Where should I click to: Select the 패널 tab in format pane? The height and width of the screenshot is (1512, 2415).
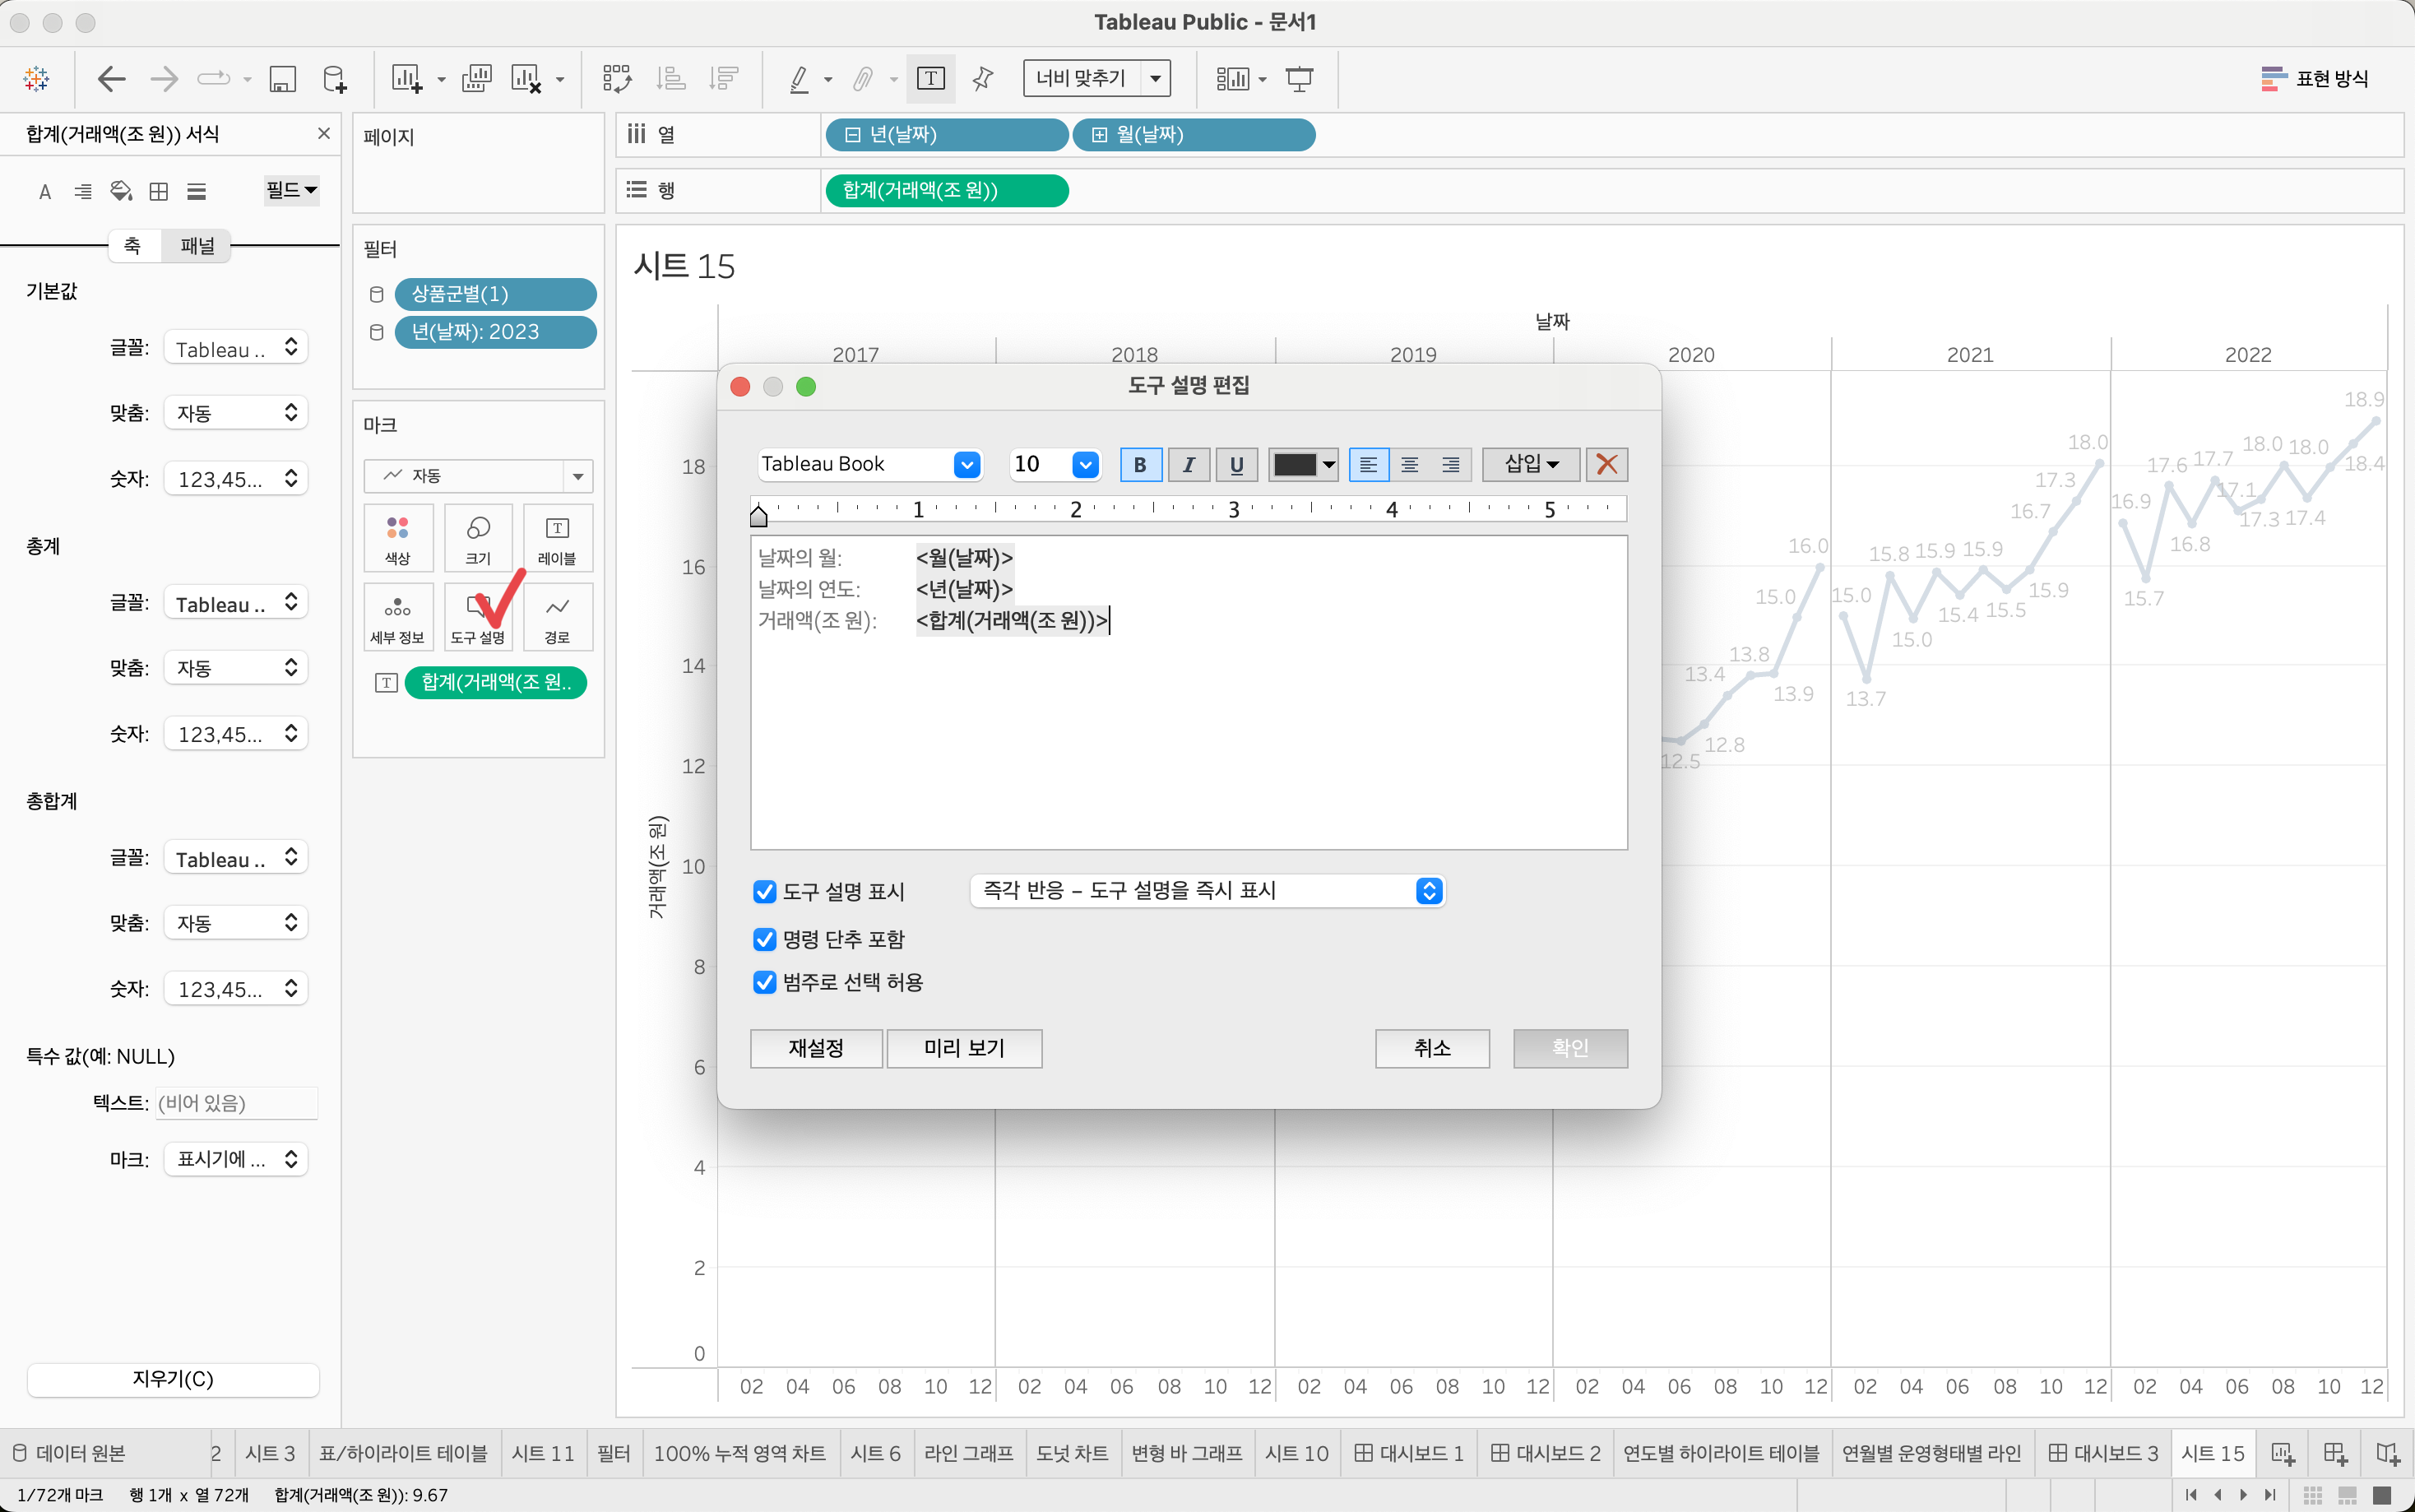(x=197, y=246)
